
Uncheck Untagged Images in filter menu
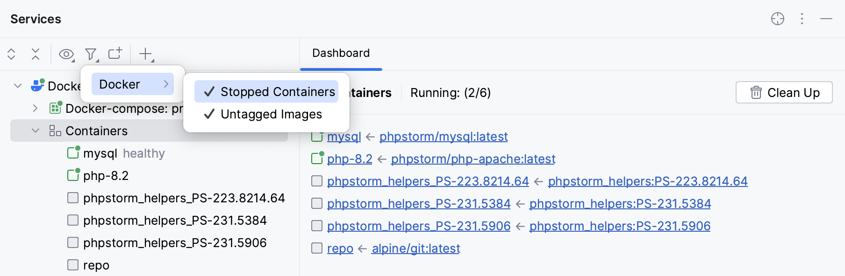270,114
